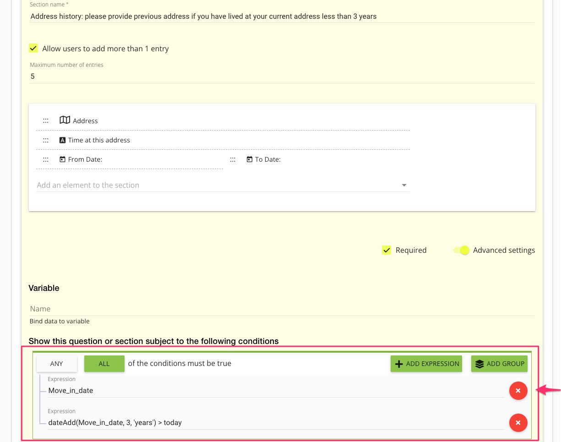Click the Variable Name input field
This screenshot has width=561, height=442.
pyautogui.click(x=281, y=309)
